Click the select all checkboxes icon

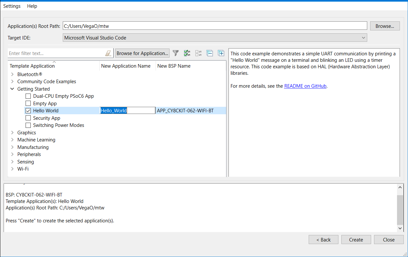tap(187, 53)
